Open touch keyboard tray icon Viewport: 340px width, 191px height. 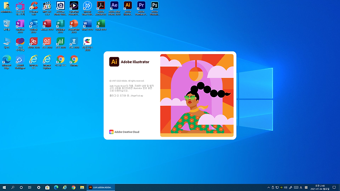(x=296, y=188)
